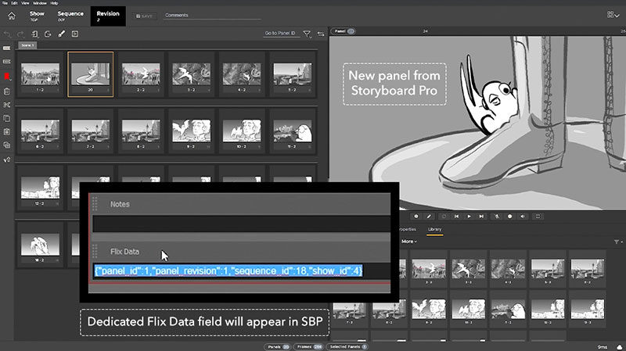Select highlighted panel thumbnail 20
The height and width of the screenshot is (351, 626).
coord(91,74)
